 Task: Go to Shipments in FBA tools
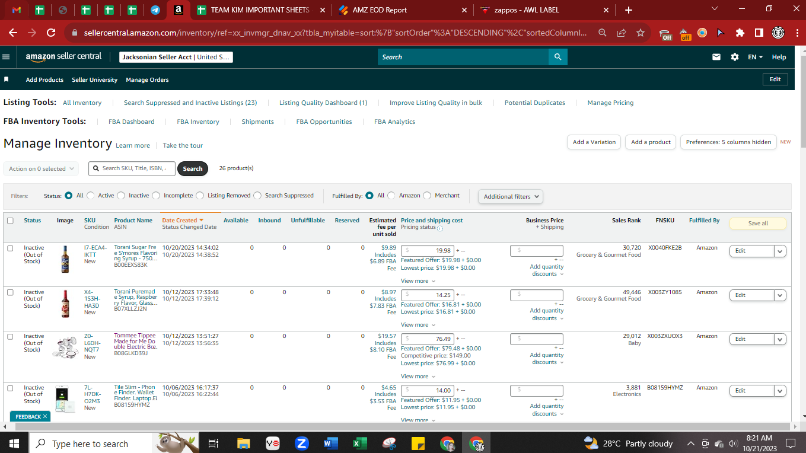coord(257,122)
